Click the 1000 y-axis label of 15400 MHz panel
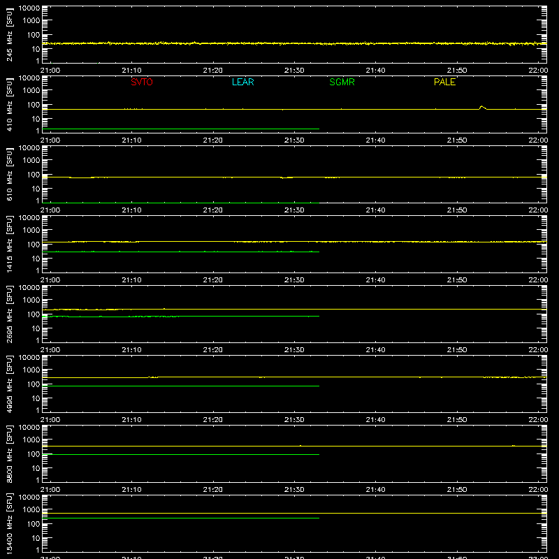The height and width of the screenshot is (559, 559). coord(31,510)
